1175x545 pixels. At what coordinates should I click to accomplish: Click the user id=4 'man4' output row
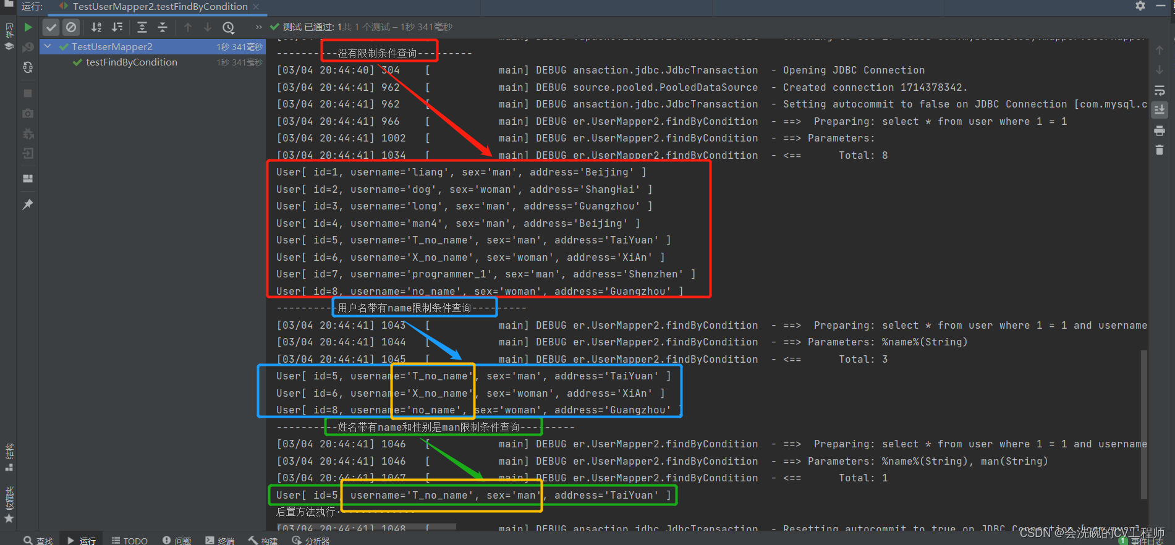458,224
